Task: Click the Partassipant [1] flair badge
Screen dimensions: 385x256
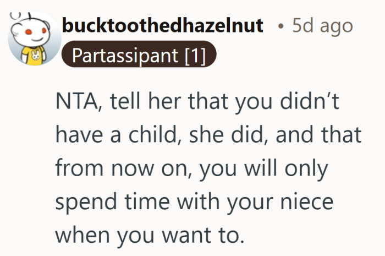Action: pos(139,56)
